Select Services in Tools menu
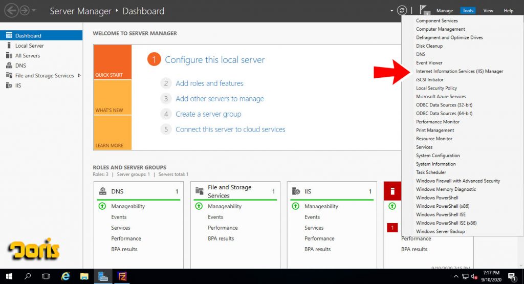 [424, 147]
